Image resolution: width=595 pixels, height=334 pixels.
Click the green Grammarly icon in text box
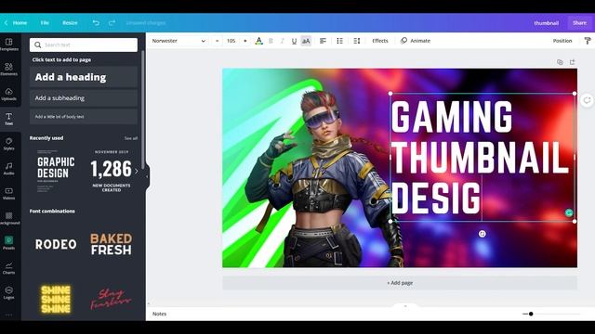point(568,212)
